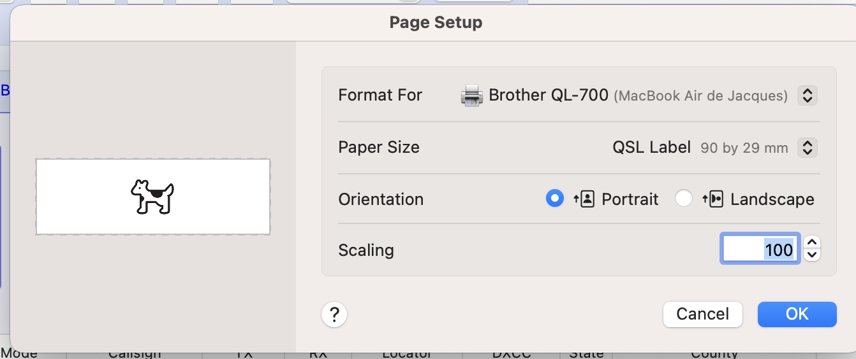856x359 pixels.
Task: Click the Portrait page orientation icon
Action: tap(584, 199)
